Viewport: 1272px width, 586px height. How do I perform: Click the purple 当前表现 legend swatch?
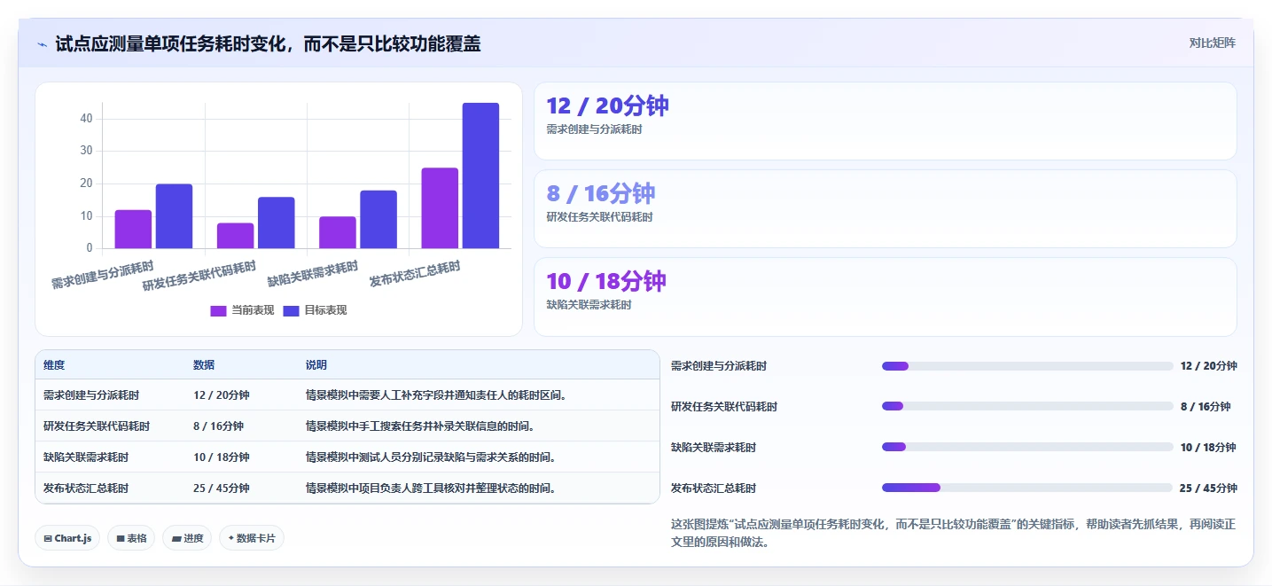pyautogui.click(x=218, y=310)
